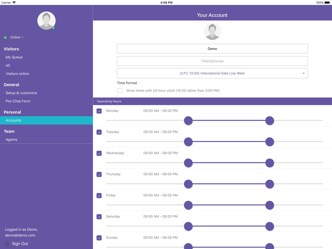Viewport: 332px width, 249px height.
Task: Click Friday's end time slider handle
Action: tap(269, 205)
